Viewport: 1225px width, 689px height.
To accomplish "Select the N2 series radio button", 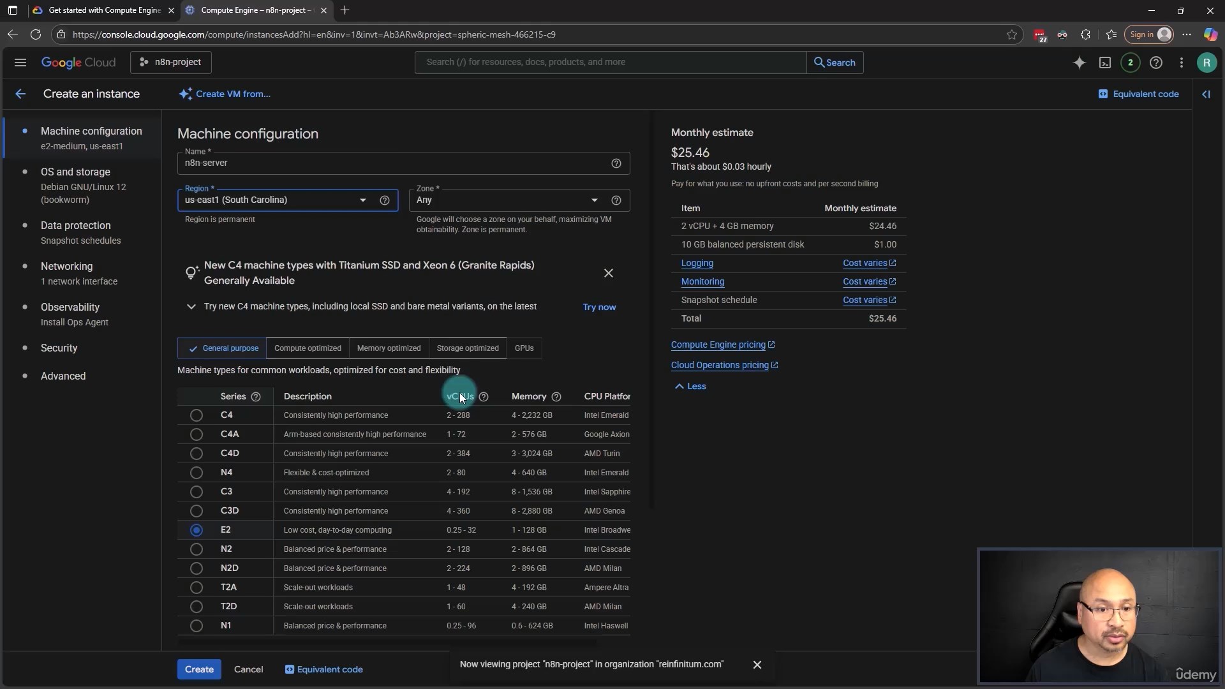I will point(197,549).
